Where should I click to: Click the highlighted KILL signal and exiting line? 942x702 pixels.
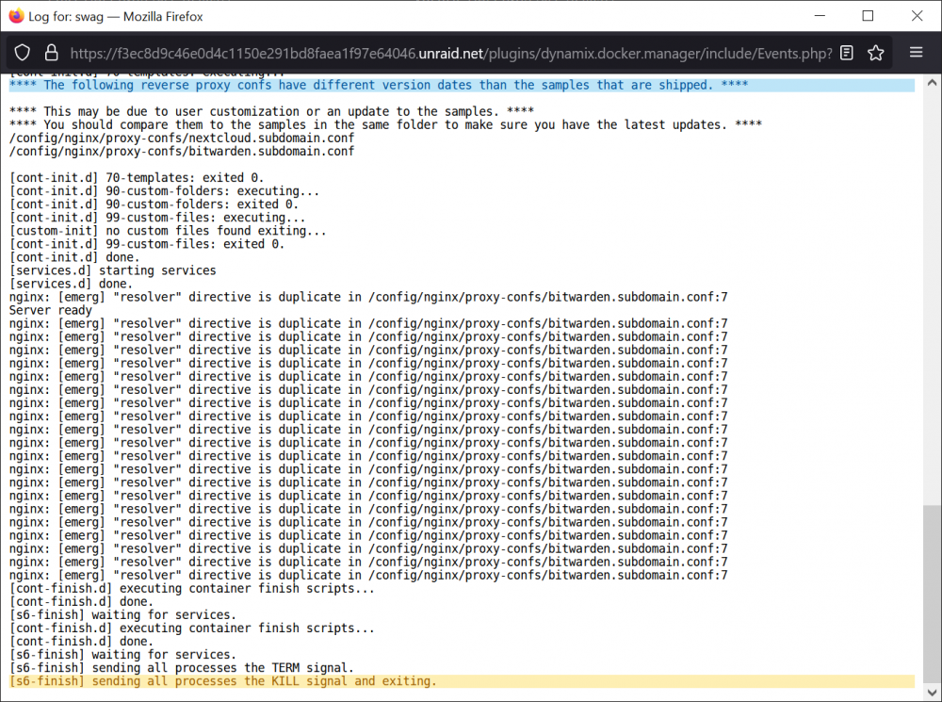(462, 681)
